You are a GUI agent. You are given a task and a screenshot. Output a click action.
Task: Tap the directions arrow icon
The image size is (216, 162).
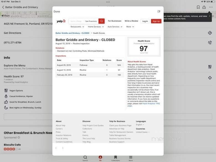pyautogui.click(x=210, y=33)
